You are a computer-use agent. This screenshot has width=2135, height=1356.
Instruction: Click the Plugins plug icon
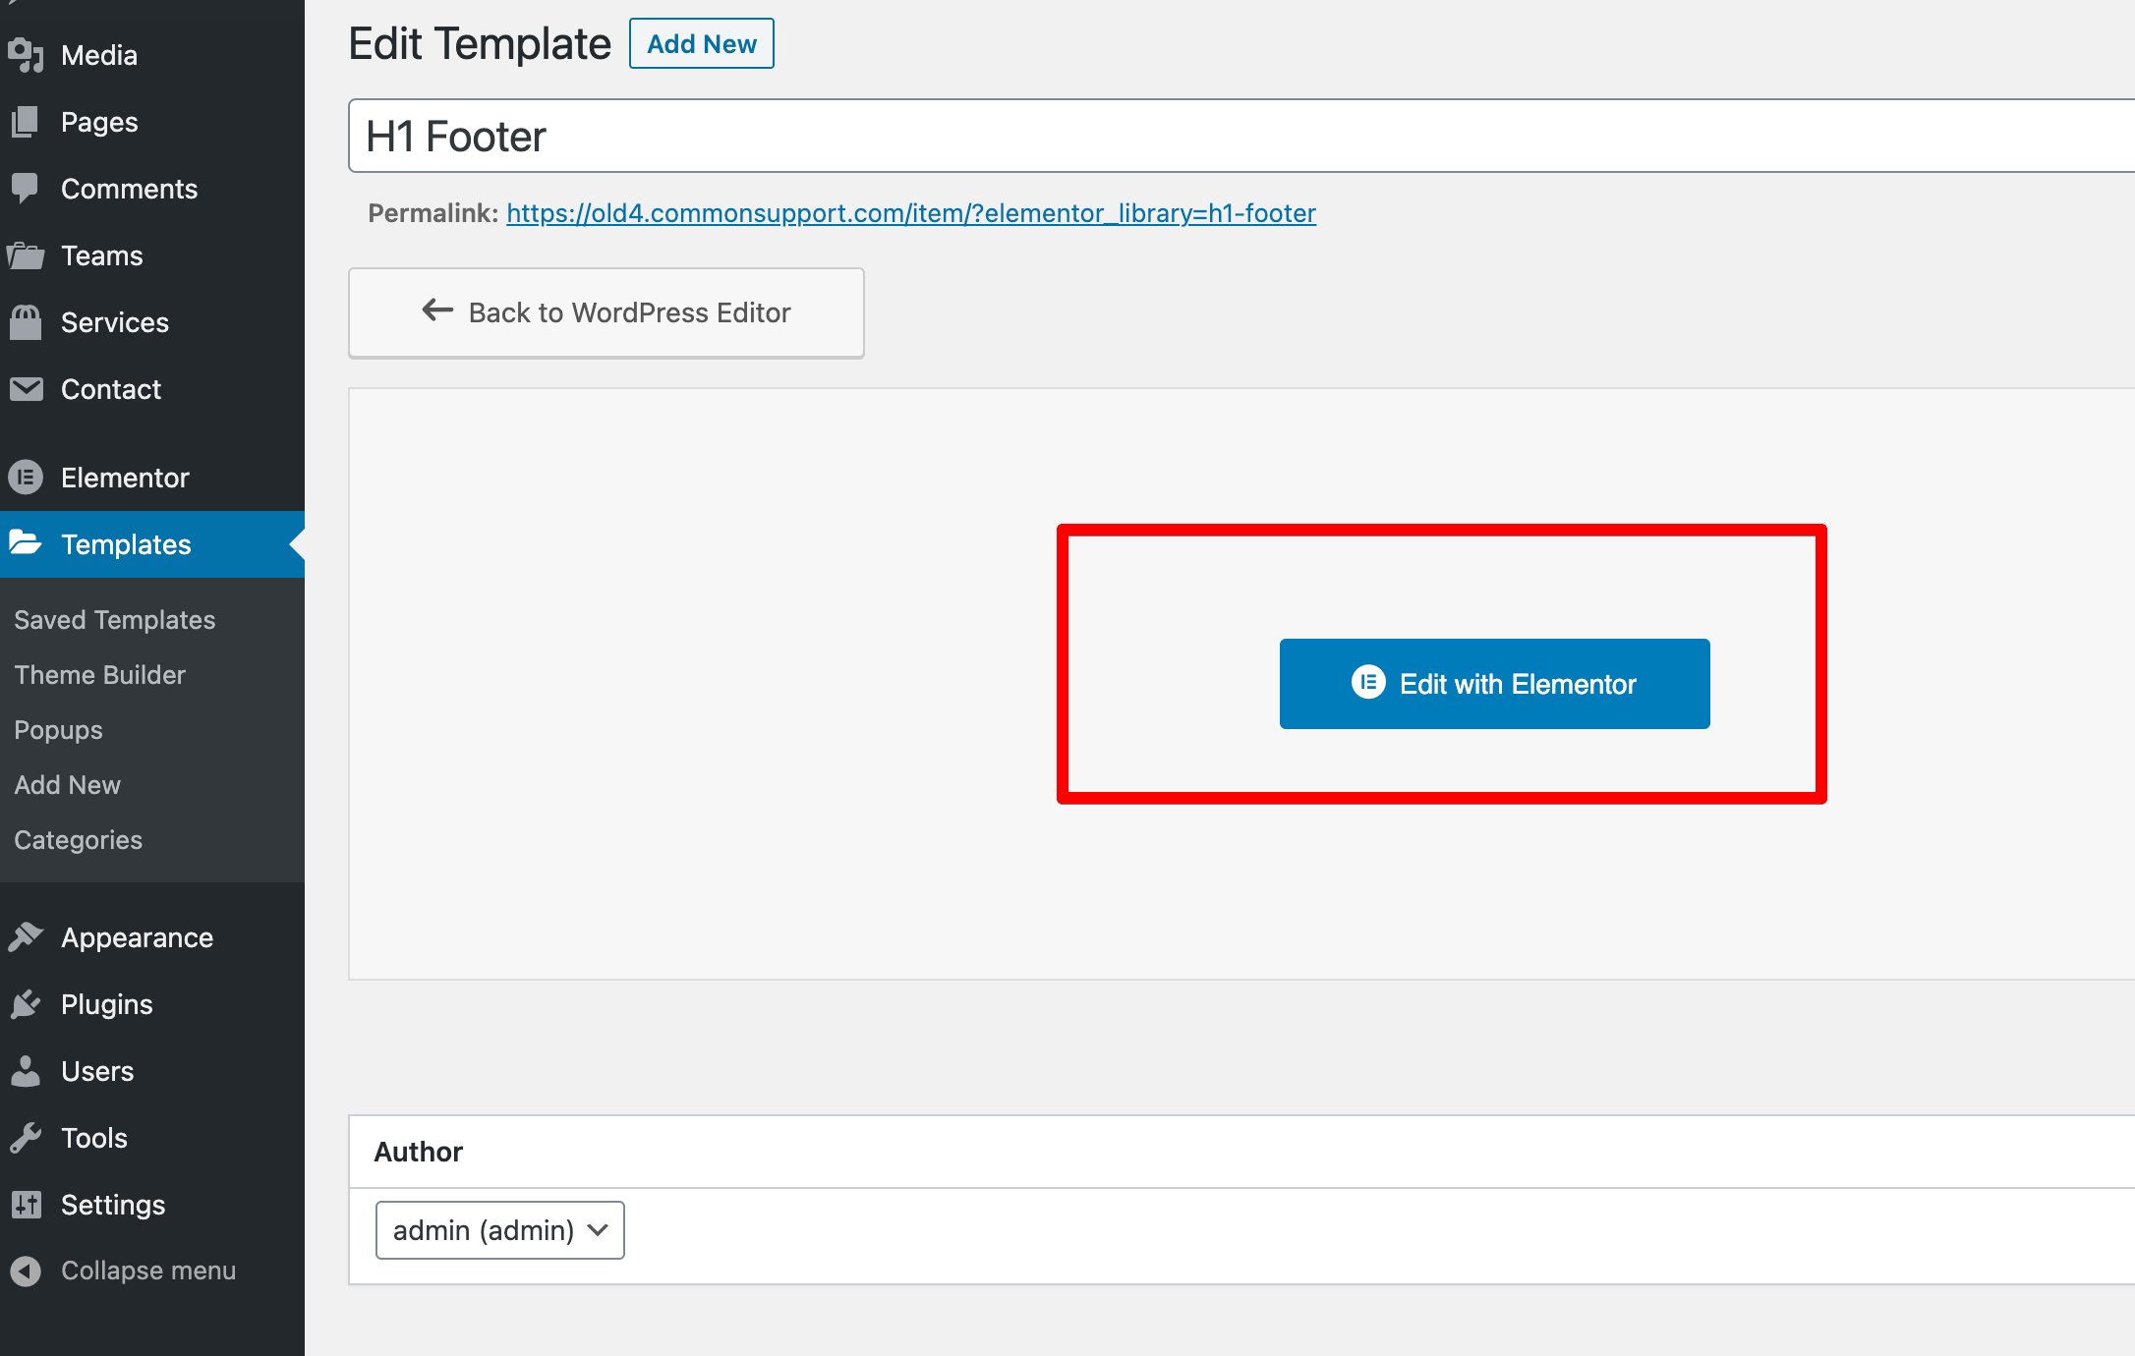[27, 1004]
